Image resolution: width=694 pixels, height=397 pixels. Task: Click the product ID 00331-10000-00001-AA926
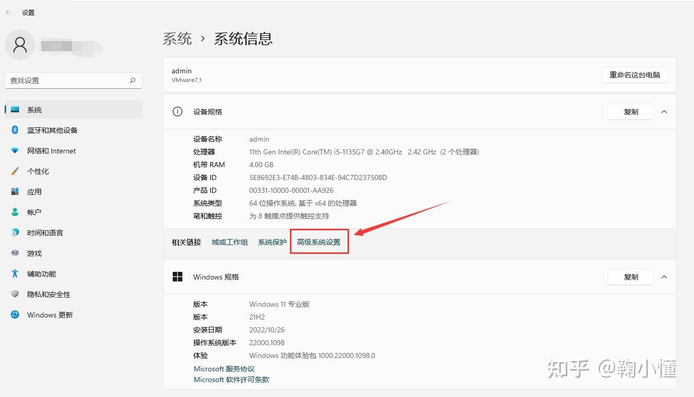[291, 190]
